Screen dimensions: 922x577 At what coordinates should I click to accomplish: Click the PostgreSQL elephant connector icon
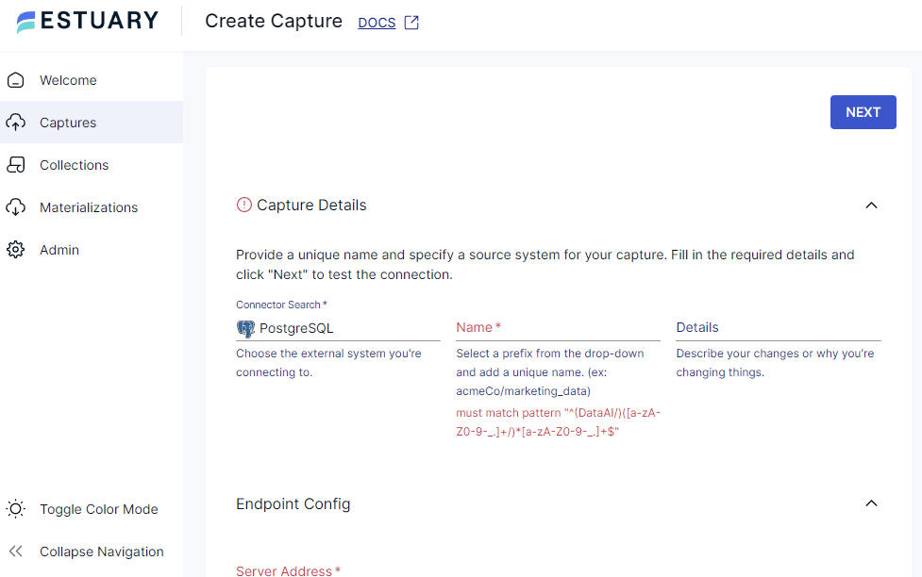(245, 328)
